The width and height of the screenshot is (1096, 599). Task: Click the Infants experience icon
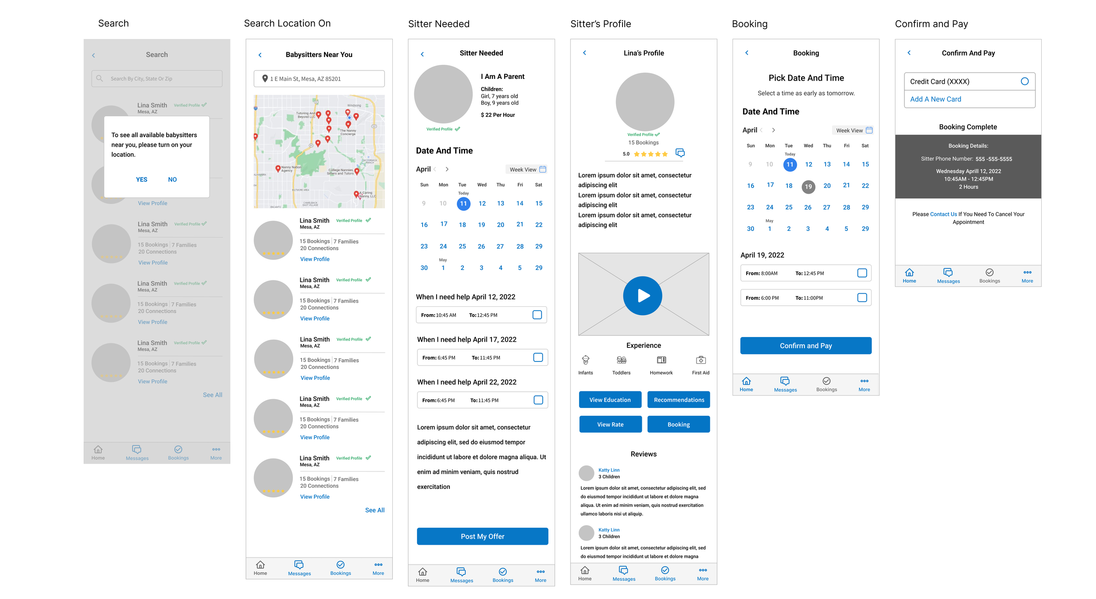[585, 360]
